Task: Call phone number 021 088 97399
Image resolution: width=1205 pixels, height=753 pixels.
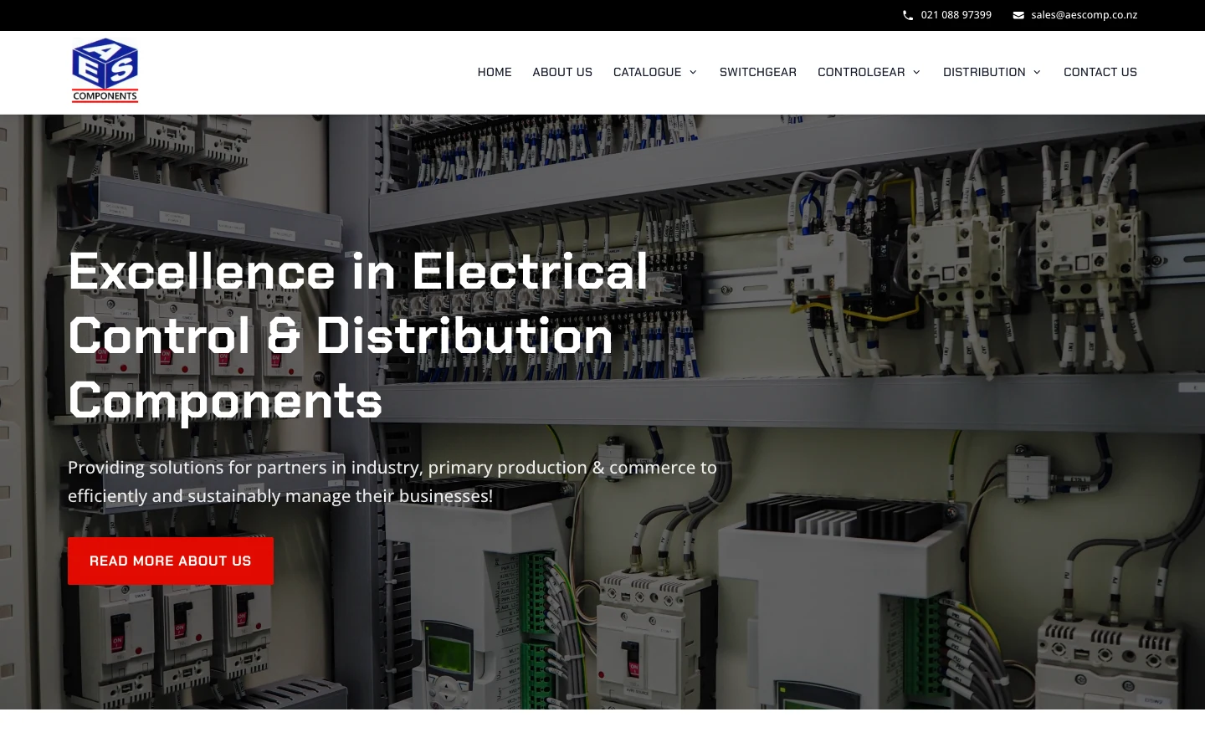Action: tap(956, 15)
